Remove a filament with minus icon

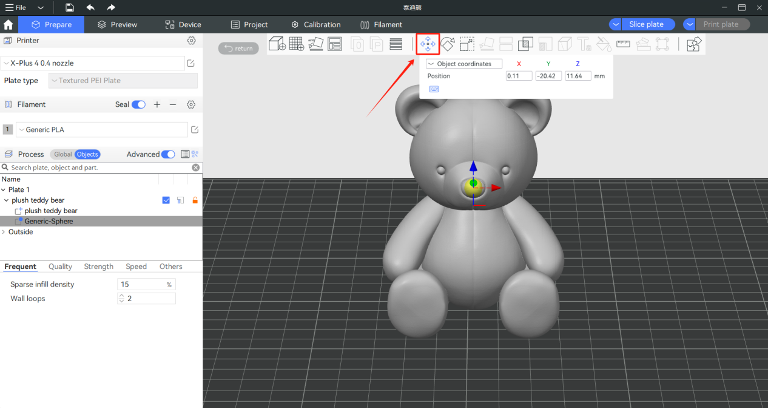point(173,104)
